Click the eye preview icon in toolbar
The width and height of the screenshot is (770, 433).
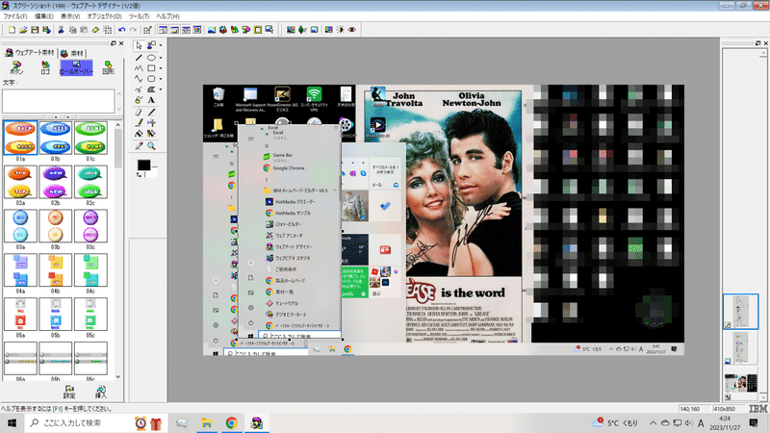click(352, 30)
